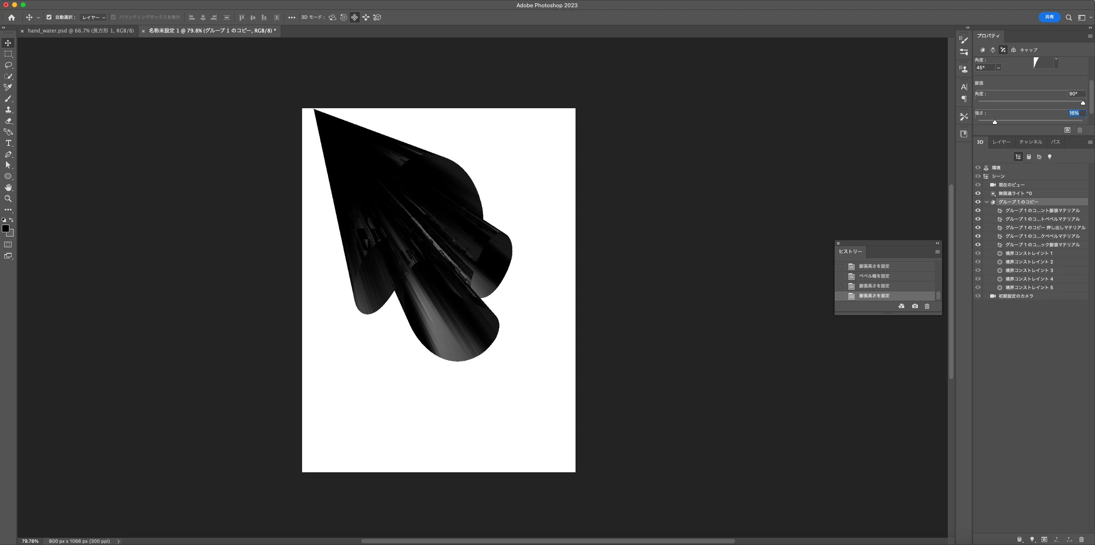This screenshot has width=1095, height=545.
Task: Select the Eraser tool
Action: [x=8, y=121]
